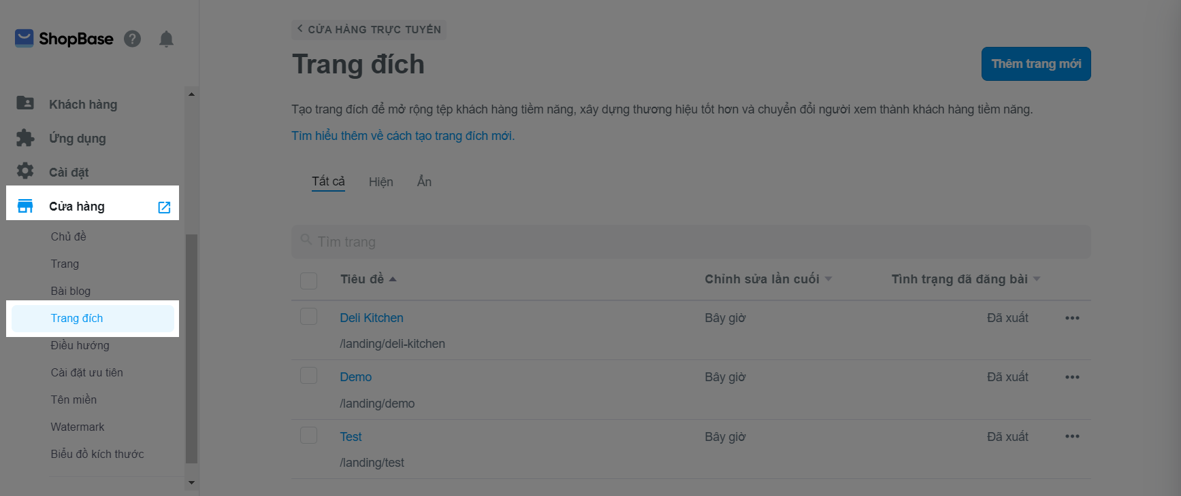The height and width of the screenshot is (496, 1181).
Task: Open storefront via external link icon
Action: click(164, 207)
